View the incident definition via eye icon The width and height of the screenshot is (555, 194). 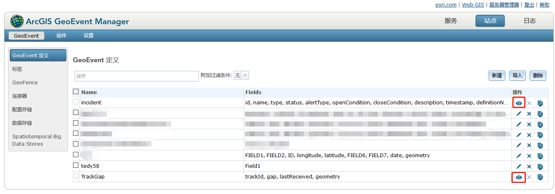click(x=519, y=104)
